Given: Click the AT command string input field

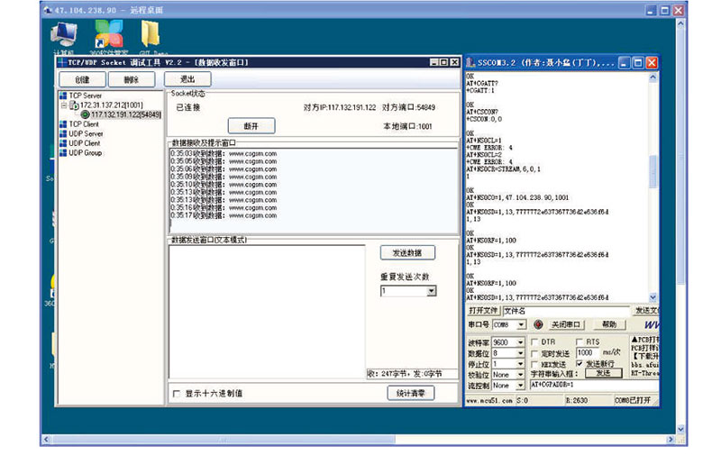Looking at the screenshot, I should tap(594, 385).
